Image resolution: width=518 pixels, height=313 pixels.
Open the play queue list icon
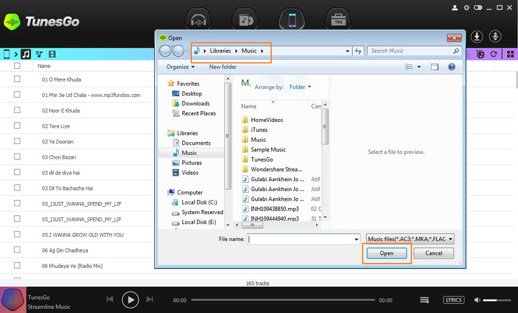point(425,300)
